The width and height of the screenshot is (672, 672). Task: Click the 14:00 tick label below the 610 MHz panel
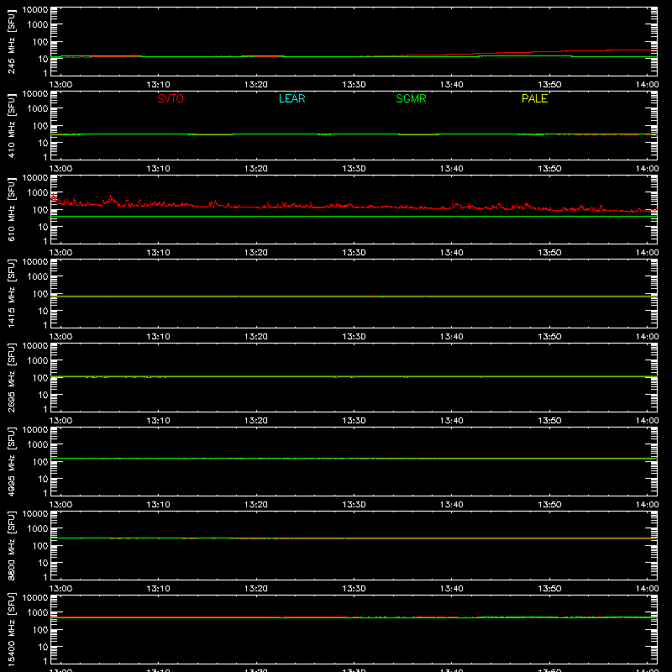[647, 253]
